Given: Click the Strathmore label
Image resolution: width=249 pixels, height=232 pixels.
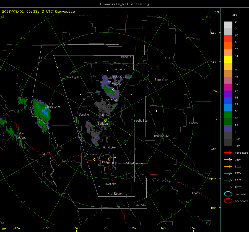Looking at the screenshot, I should [x=135, y=163].
